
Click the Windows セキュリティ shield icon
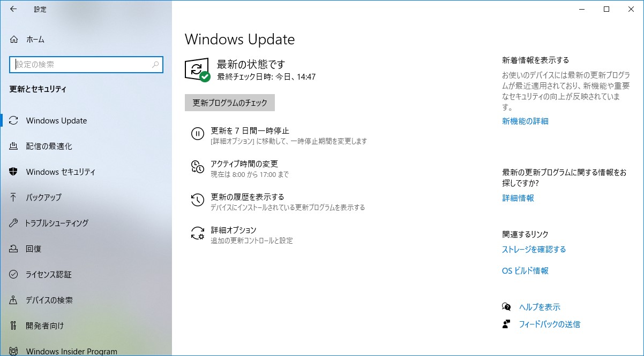click(14, 172)
